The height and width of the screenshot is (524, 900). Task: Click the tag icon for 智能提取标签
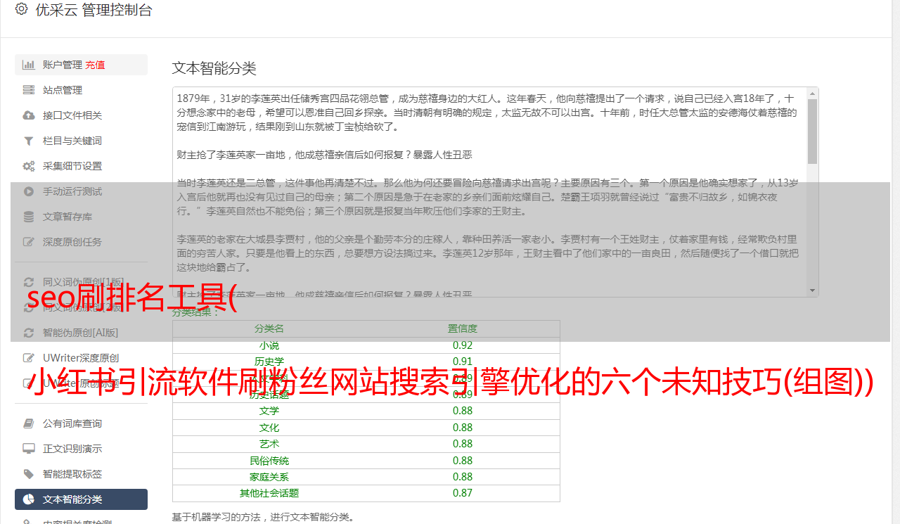coord(29,474)
